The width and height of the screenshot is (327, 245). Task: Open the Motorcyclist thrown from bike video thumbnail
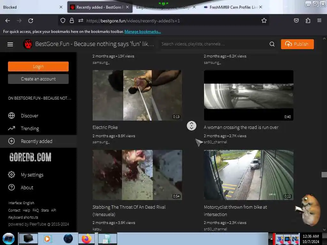[248, 175]
